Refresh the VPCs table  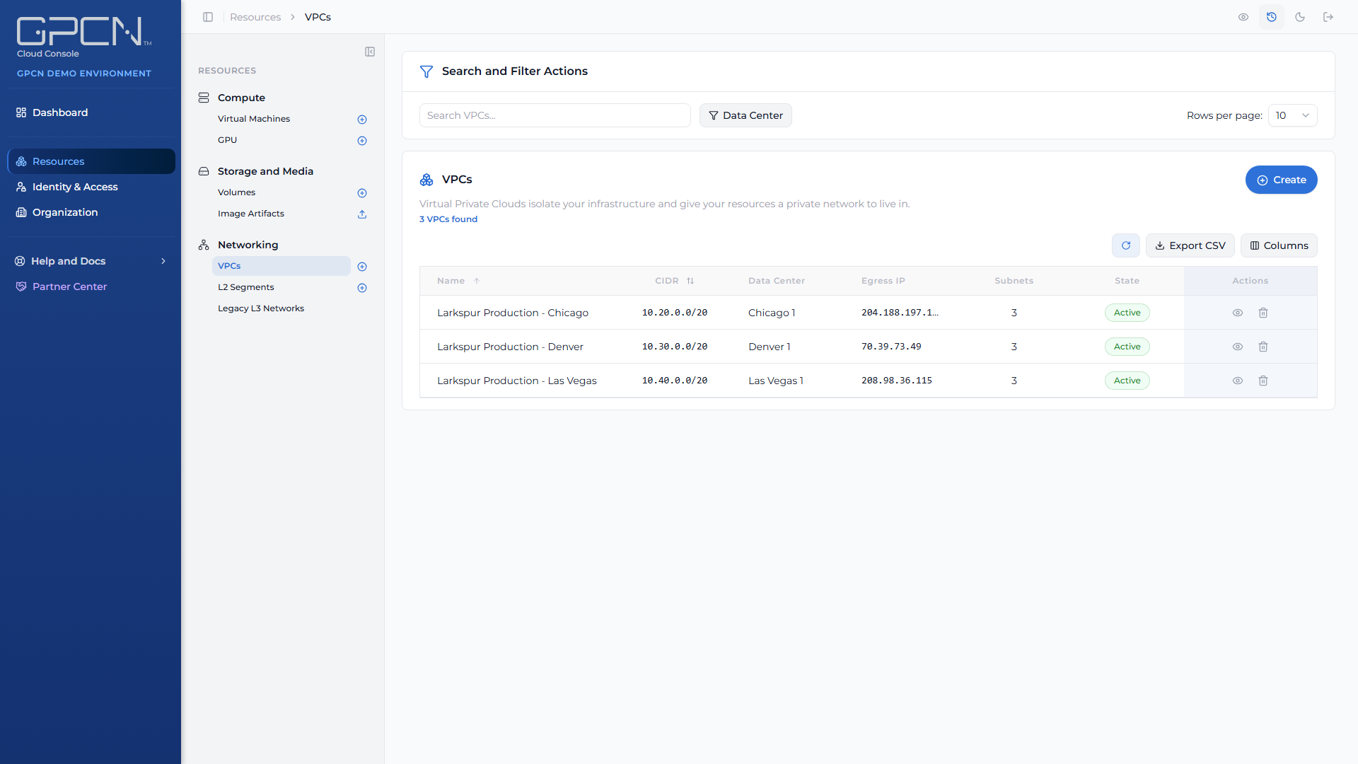tap(1126, 245)
